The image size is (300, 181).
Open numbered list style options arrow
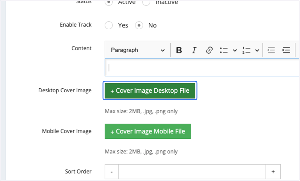(x=257, y=50)
